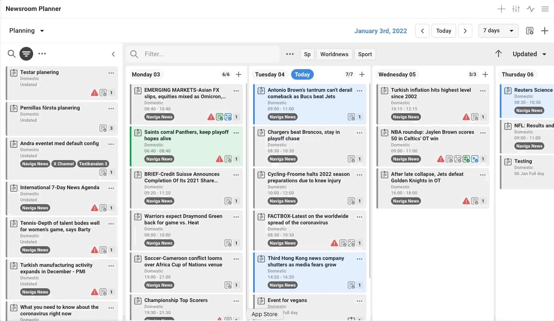
Task: Click the search icon in left sidebar
Action: click(x=12, y=54)
